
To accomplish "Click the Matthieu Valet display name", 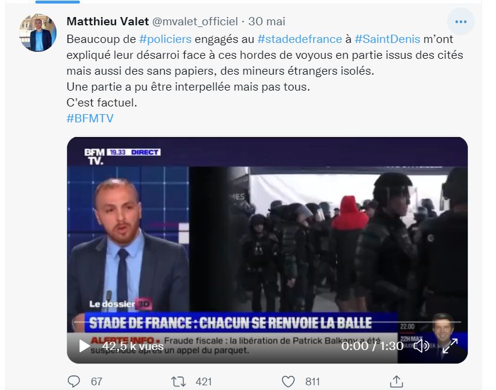I will [108, 22].
